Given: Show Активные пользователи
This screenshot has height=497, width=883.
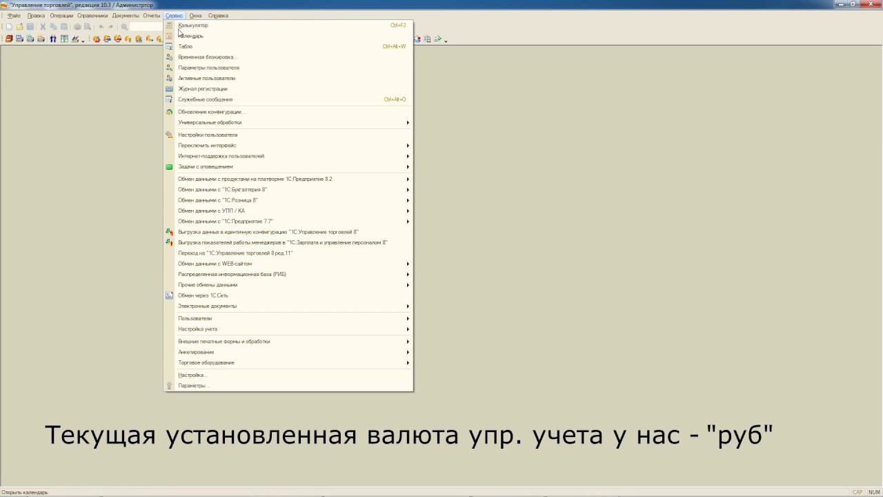Looking at the screenshot, I should click(288, 78).
